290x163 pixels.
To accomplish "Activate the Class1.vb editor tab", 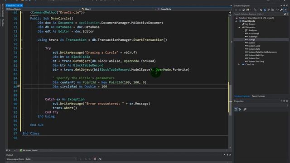I will click(11, 5).
